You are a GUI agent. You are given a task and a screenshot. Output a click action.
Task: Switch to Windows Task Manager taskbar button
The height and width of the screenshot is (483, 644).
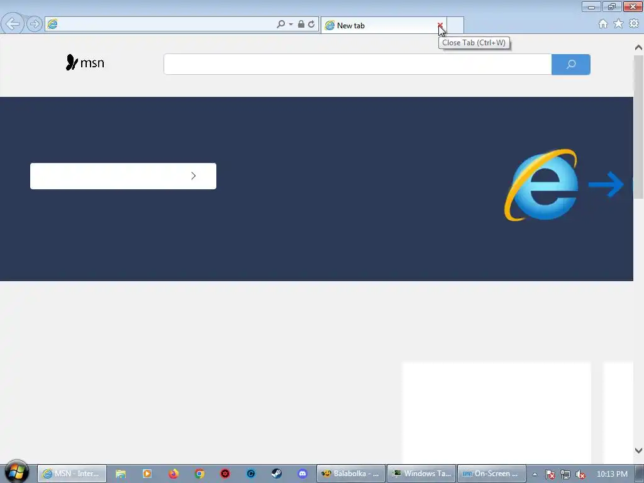coord(421,474)
